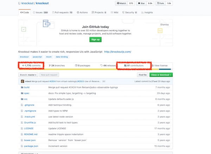Open the knockoutjs.com website link
This screenshot has width=211, height=154.
(x=117, y=51)
